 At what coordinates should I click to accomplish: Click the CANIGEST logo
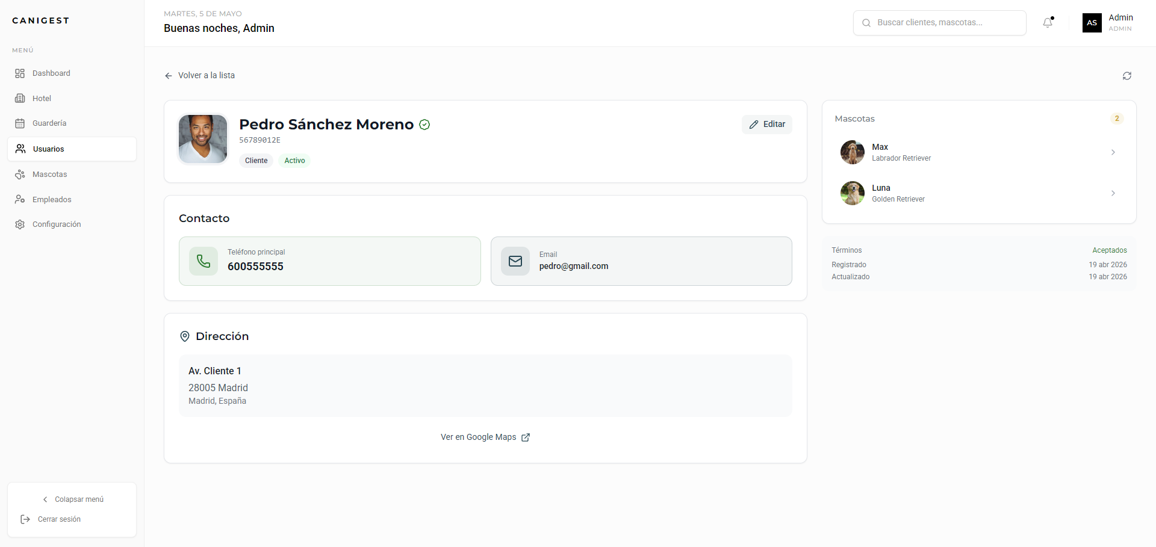(x=41, y=20)
